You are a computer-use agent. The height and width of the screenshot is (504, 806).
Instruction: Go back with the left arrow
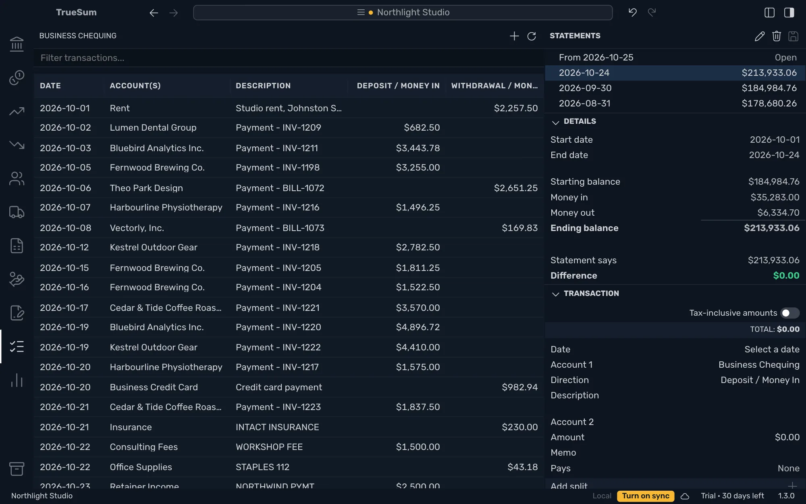click(x=154, y=13)
